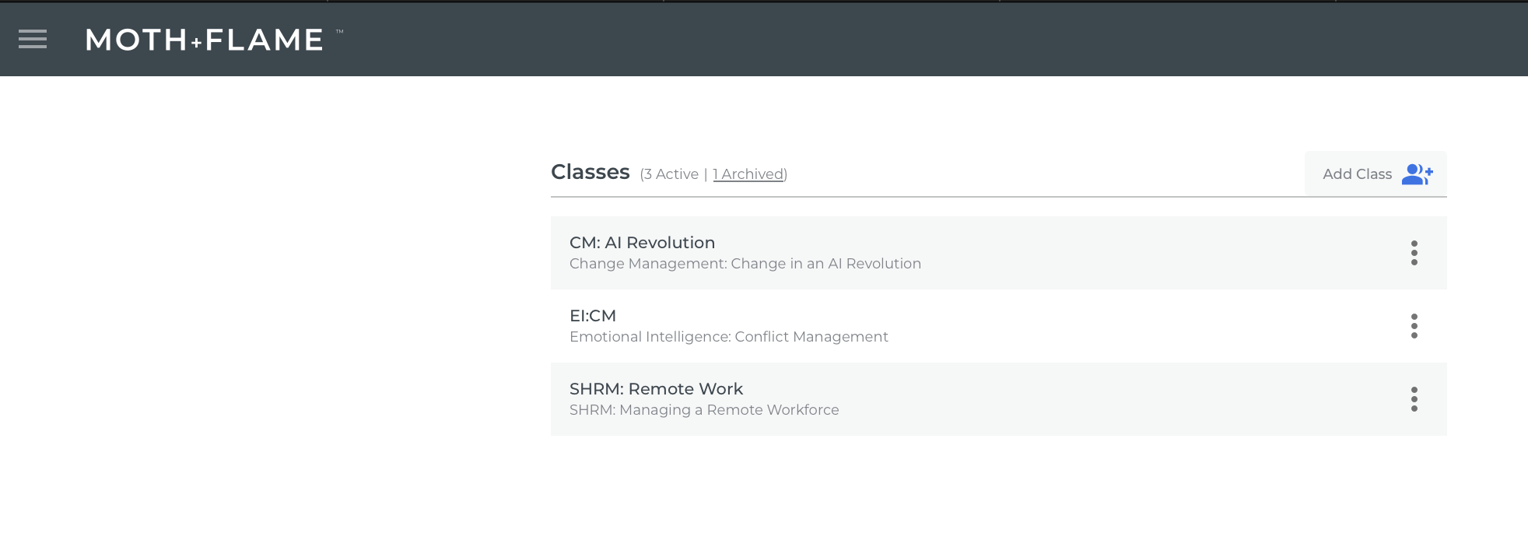The height and width of the screenshot is (554, 1528).
Task: Click empty area in the EI:CM row
Action: (1128, 326)
